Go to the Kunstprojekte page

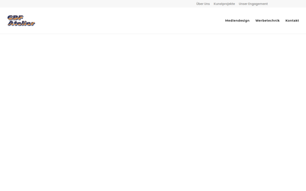[224, 4]
